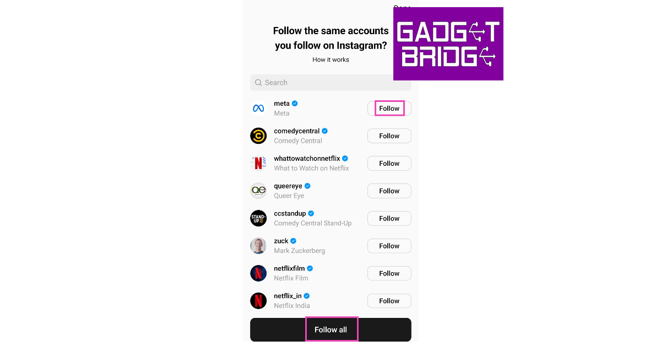Open the How it works link

pos(330,60)
